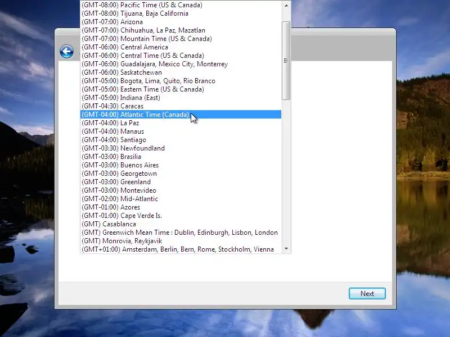Screen dimensions: 450x337
Task: Choose the Arizona time zone
Action: tap(181, 22)
